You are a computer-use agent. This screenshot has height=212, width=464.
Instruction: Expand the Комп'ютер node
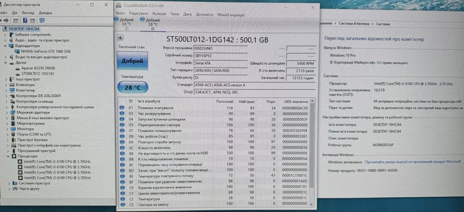pos(6,90)
